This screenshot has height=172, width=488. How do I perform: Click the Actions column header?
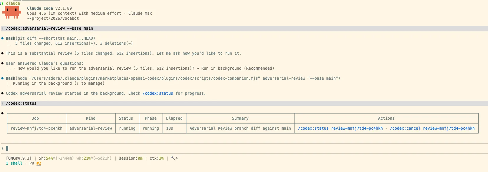[x=386, y=118]
